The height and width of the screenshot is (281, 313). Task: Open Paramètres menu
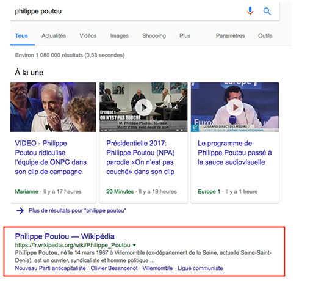click(230, 35)
